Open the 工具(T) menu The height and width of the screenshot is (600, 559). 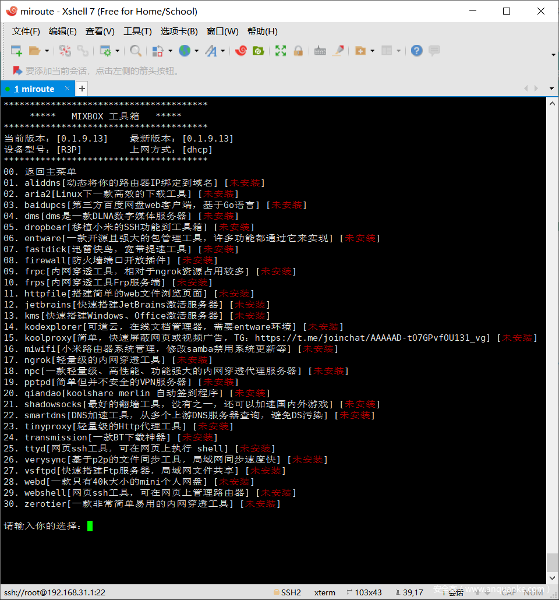click(x=137, y=31)
